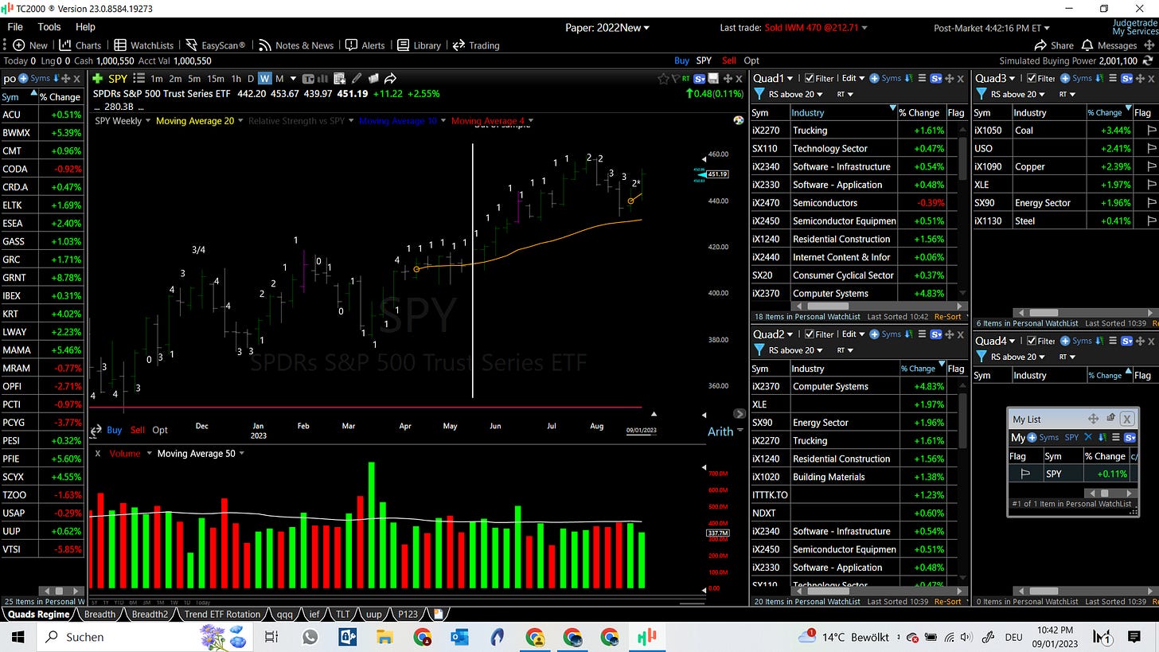This screenshot has height=652, width=1159.
Task: Open the Library from the main toolbar
Action: (419, 45)
